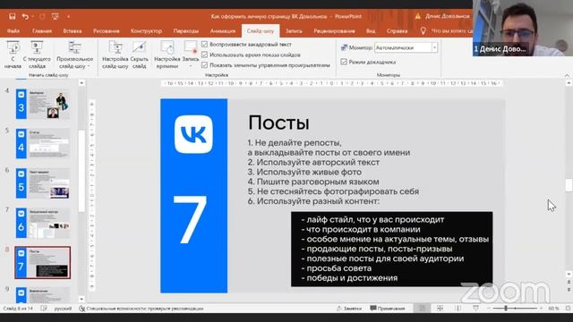573x322 pixels.
Task: Click the Посты title on the slide
Action: (278, 123)
